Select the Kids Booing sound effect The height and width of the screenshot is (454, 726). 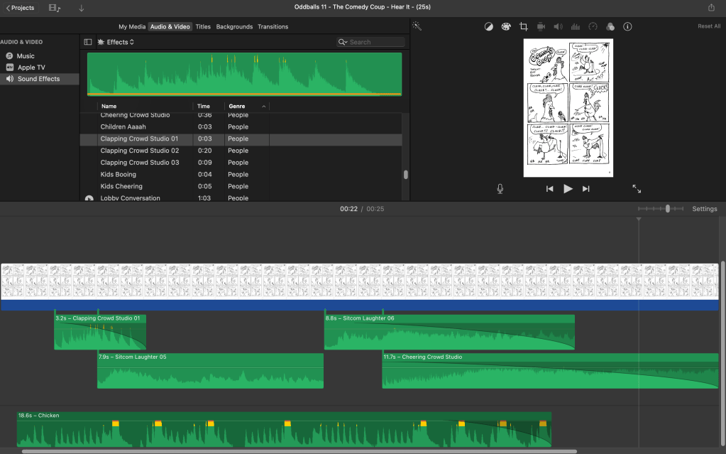[119, 174]
